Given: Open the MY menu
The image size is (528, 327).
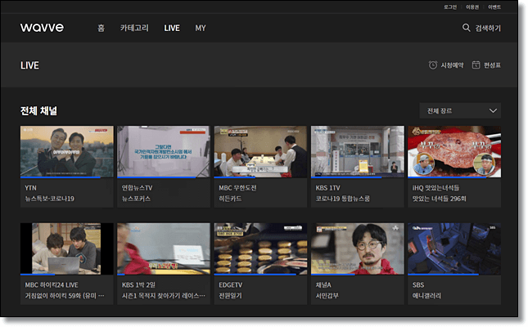Looking at the screenshot, I should coord(201,28).
